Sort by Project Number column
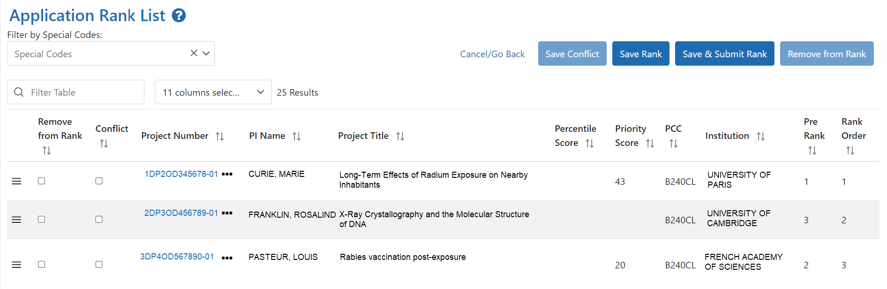This screenshot has height=289, width=887. tap(220, 137)
